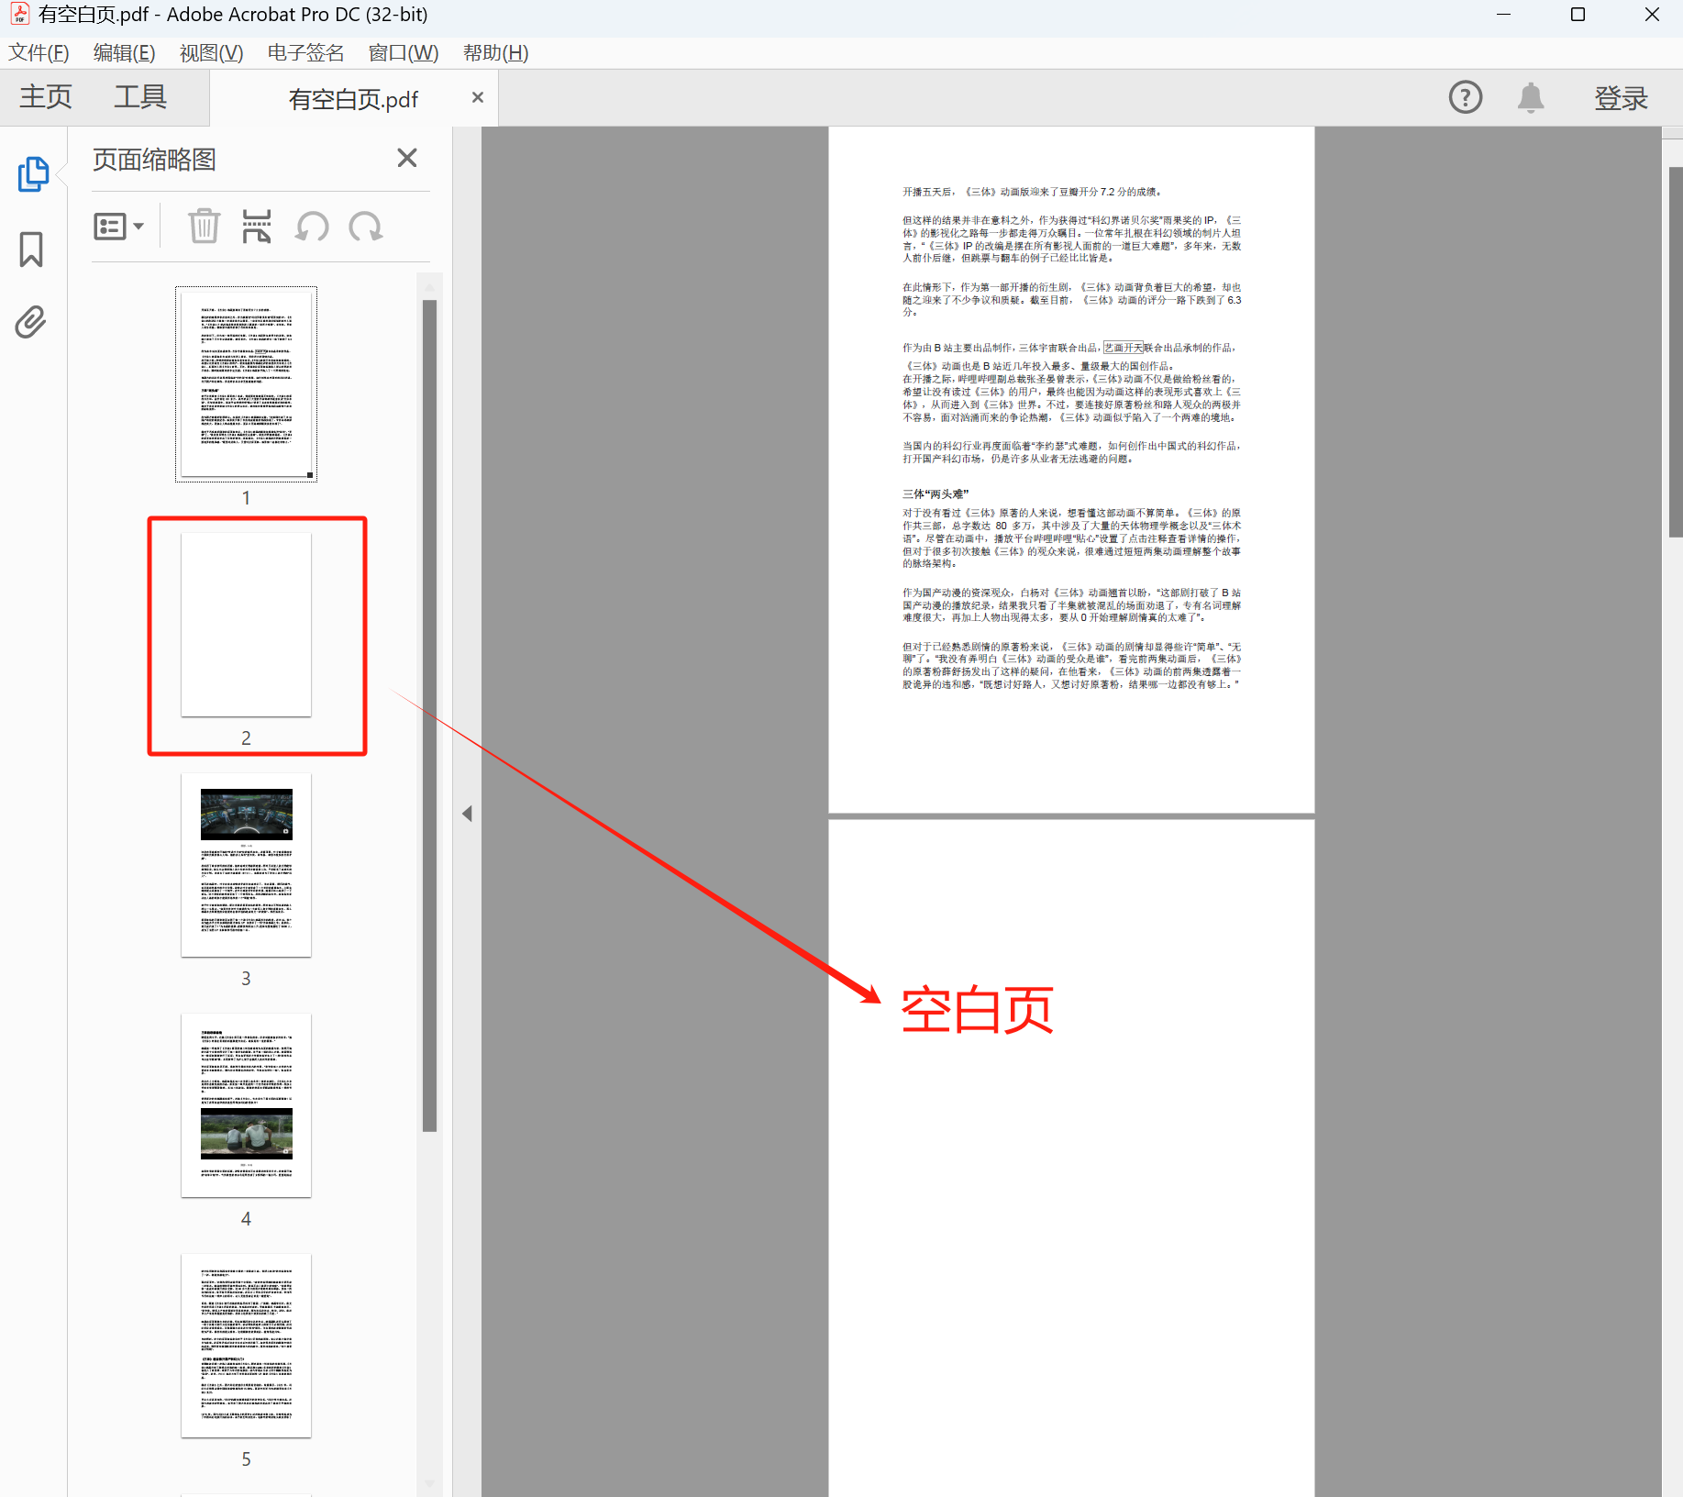The height and width of the screenshot is (1497, 1683).
Task: Delete the selected page with trash icon
Action: (205, 226)
